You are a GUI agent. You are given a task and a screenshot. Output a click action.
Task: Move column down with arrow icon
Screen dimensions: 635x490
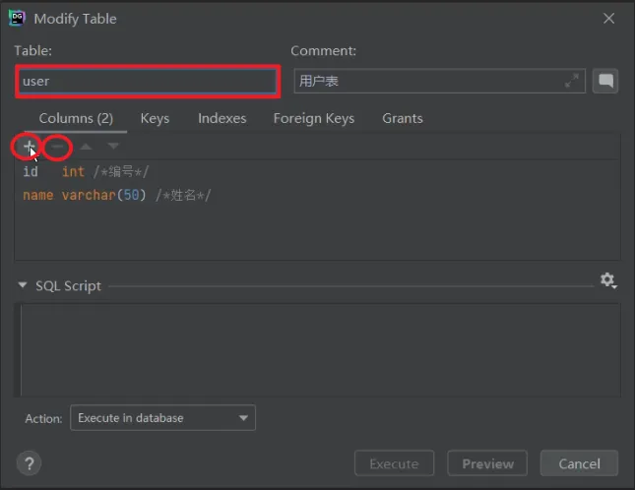[112, 147]
